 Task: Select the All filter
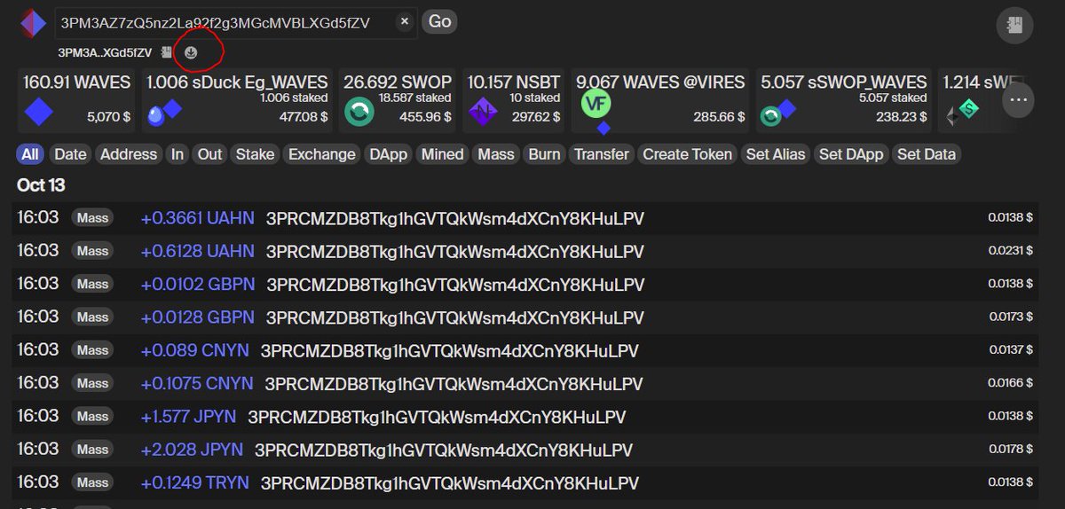30,154
